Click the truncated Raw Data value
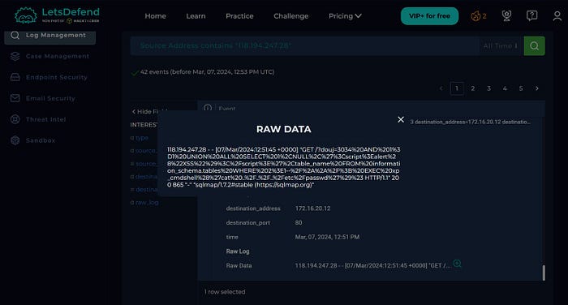This screenshot has height=305, width=568. [372, 265]
